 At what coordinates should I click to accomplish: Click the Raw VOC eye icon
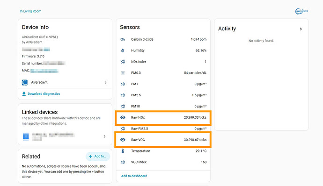point(123,140)
